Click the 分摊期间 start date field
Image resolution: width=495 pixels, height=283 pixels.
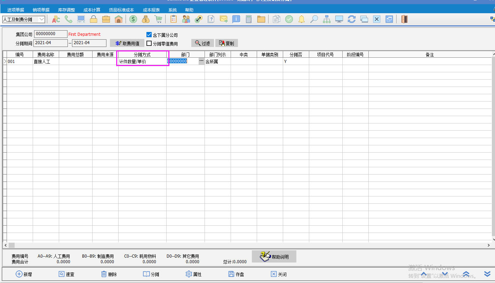51,43
